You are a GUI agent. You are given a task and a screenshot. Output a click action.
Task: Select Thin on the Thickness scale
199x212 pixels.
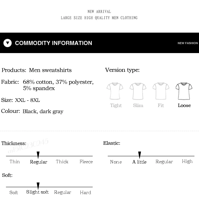(x=14, y=161)
